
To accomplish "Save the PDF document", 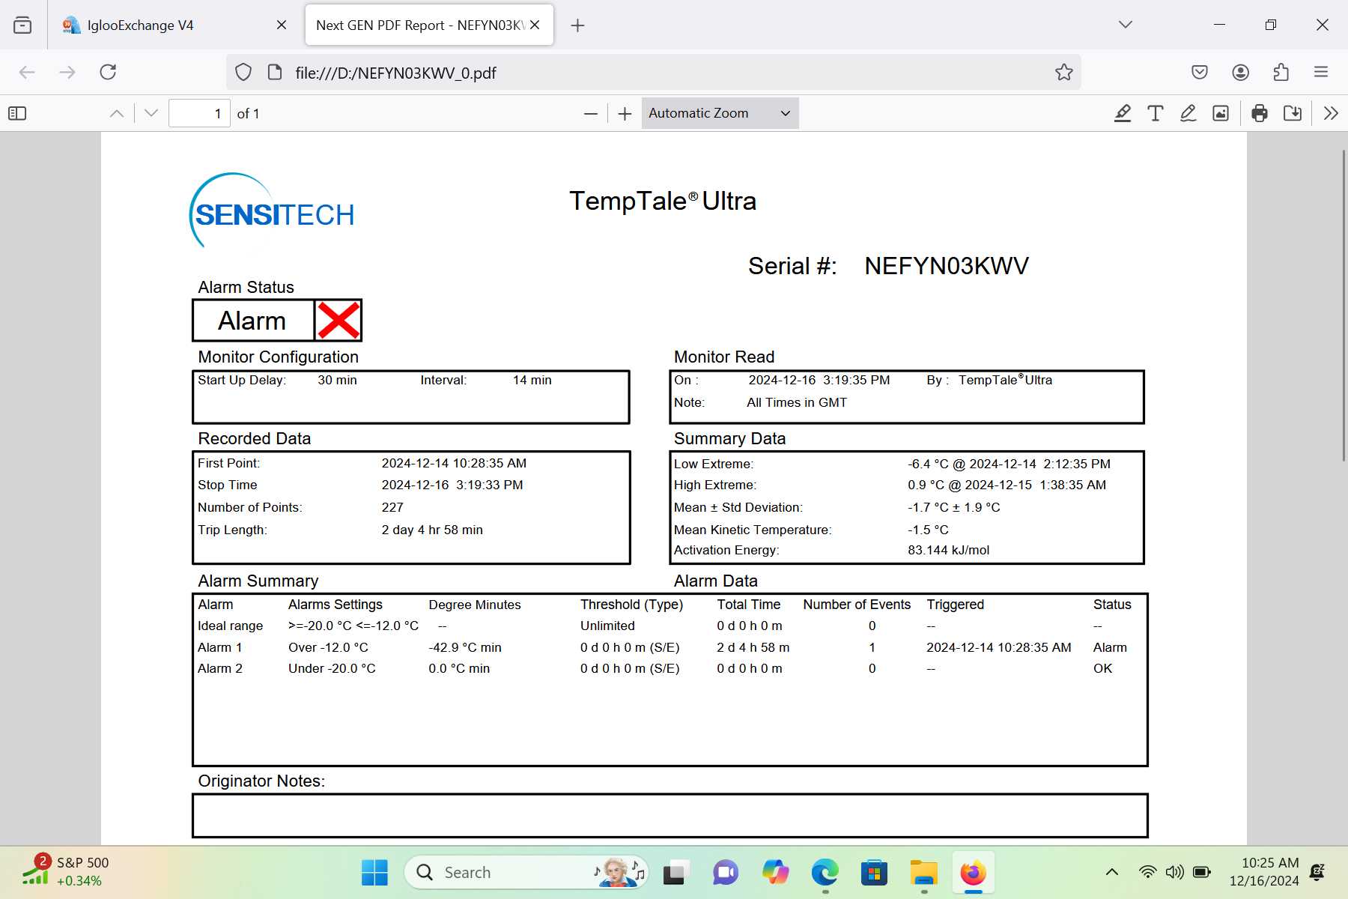I will coord(1293,113).
